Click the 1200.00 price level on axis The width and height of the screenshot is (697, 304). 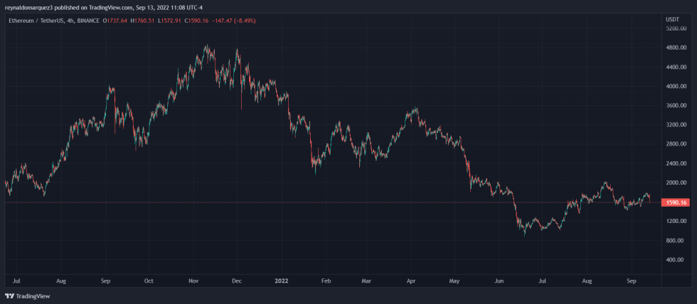pyautogui.click(x=676, y=221)
